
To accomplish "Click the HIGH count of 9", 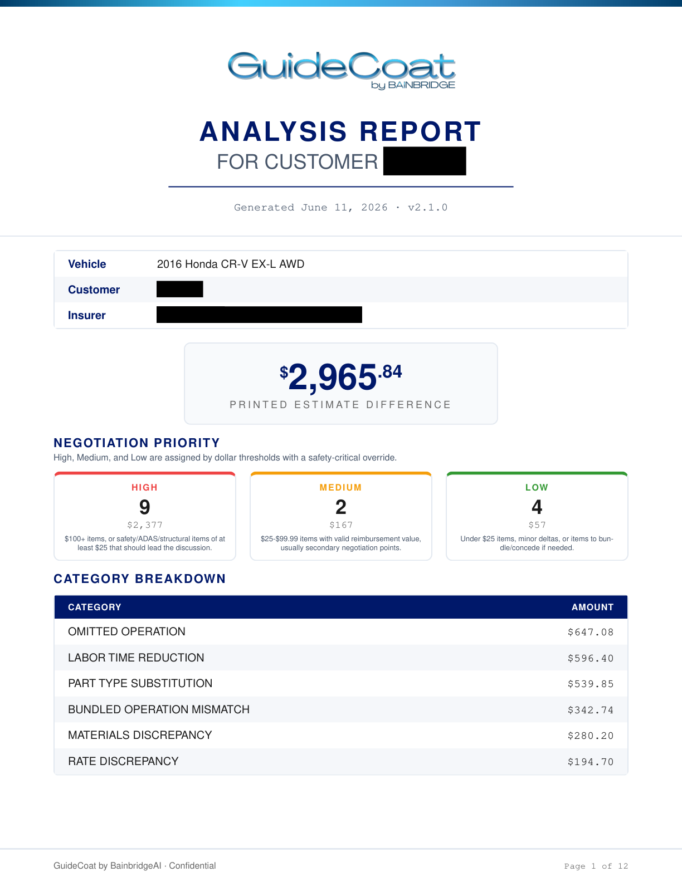I will [145, 507].
